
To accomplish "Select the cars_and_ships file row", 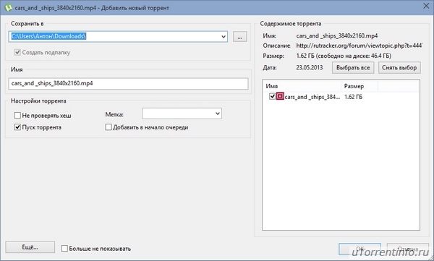I will coord(341,97).
